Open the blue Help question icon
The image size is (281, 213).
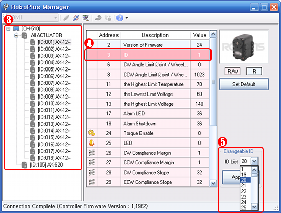click(120, 18)
